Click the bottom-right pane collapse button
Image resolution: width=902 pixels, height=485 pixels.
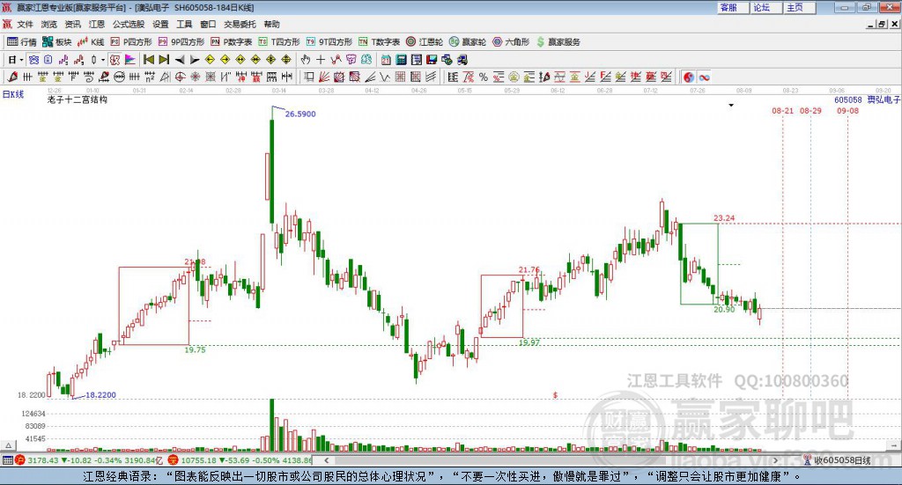coord(894,445)
